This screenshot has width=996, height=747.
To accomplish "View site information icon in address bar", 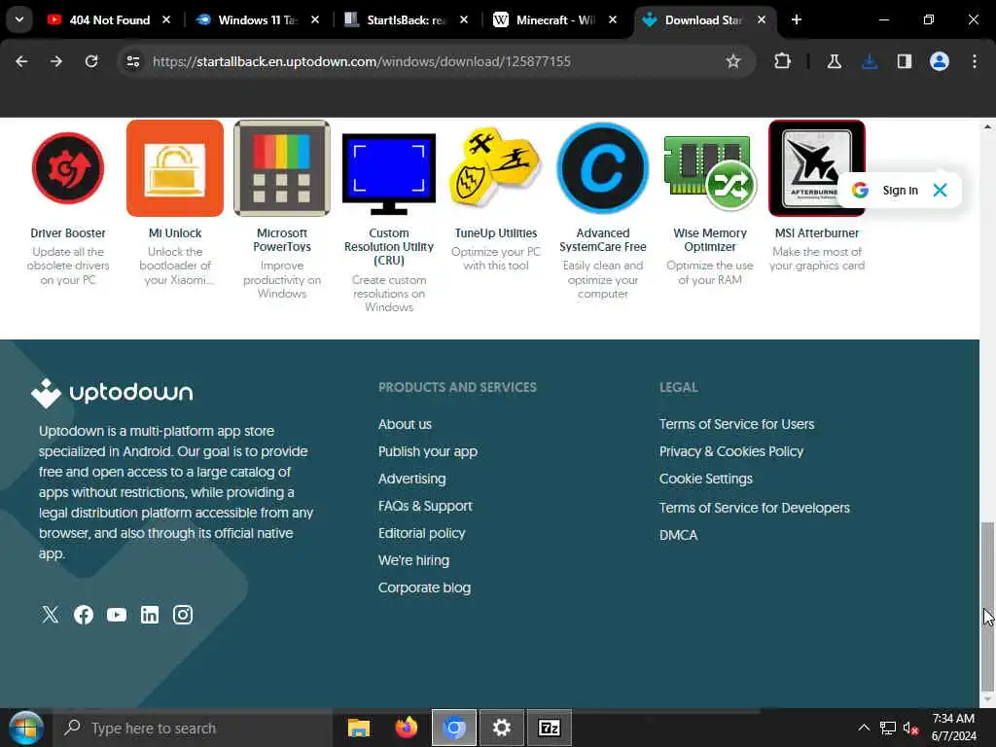I will point(132,61).
